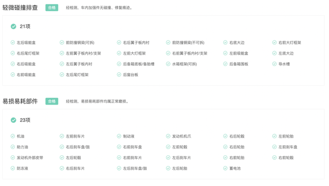329x186 pixels.
Task: Click the green check beside 21项
Action: click(13, 26)
